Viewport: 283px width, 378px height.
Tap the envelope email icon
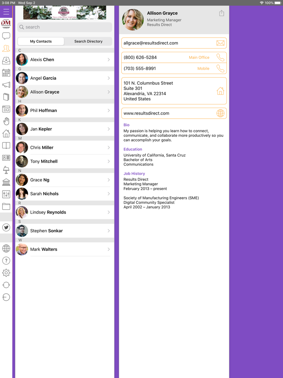(x=220, y=43)
